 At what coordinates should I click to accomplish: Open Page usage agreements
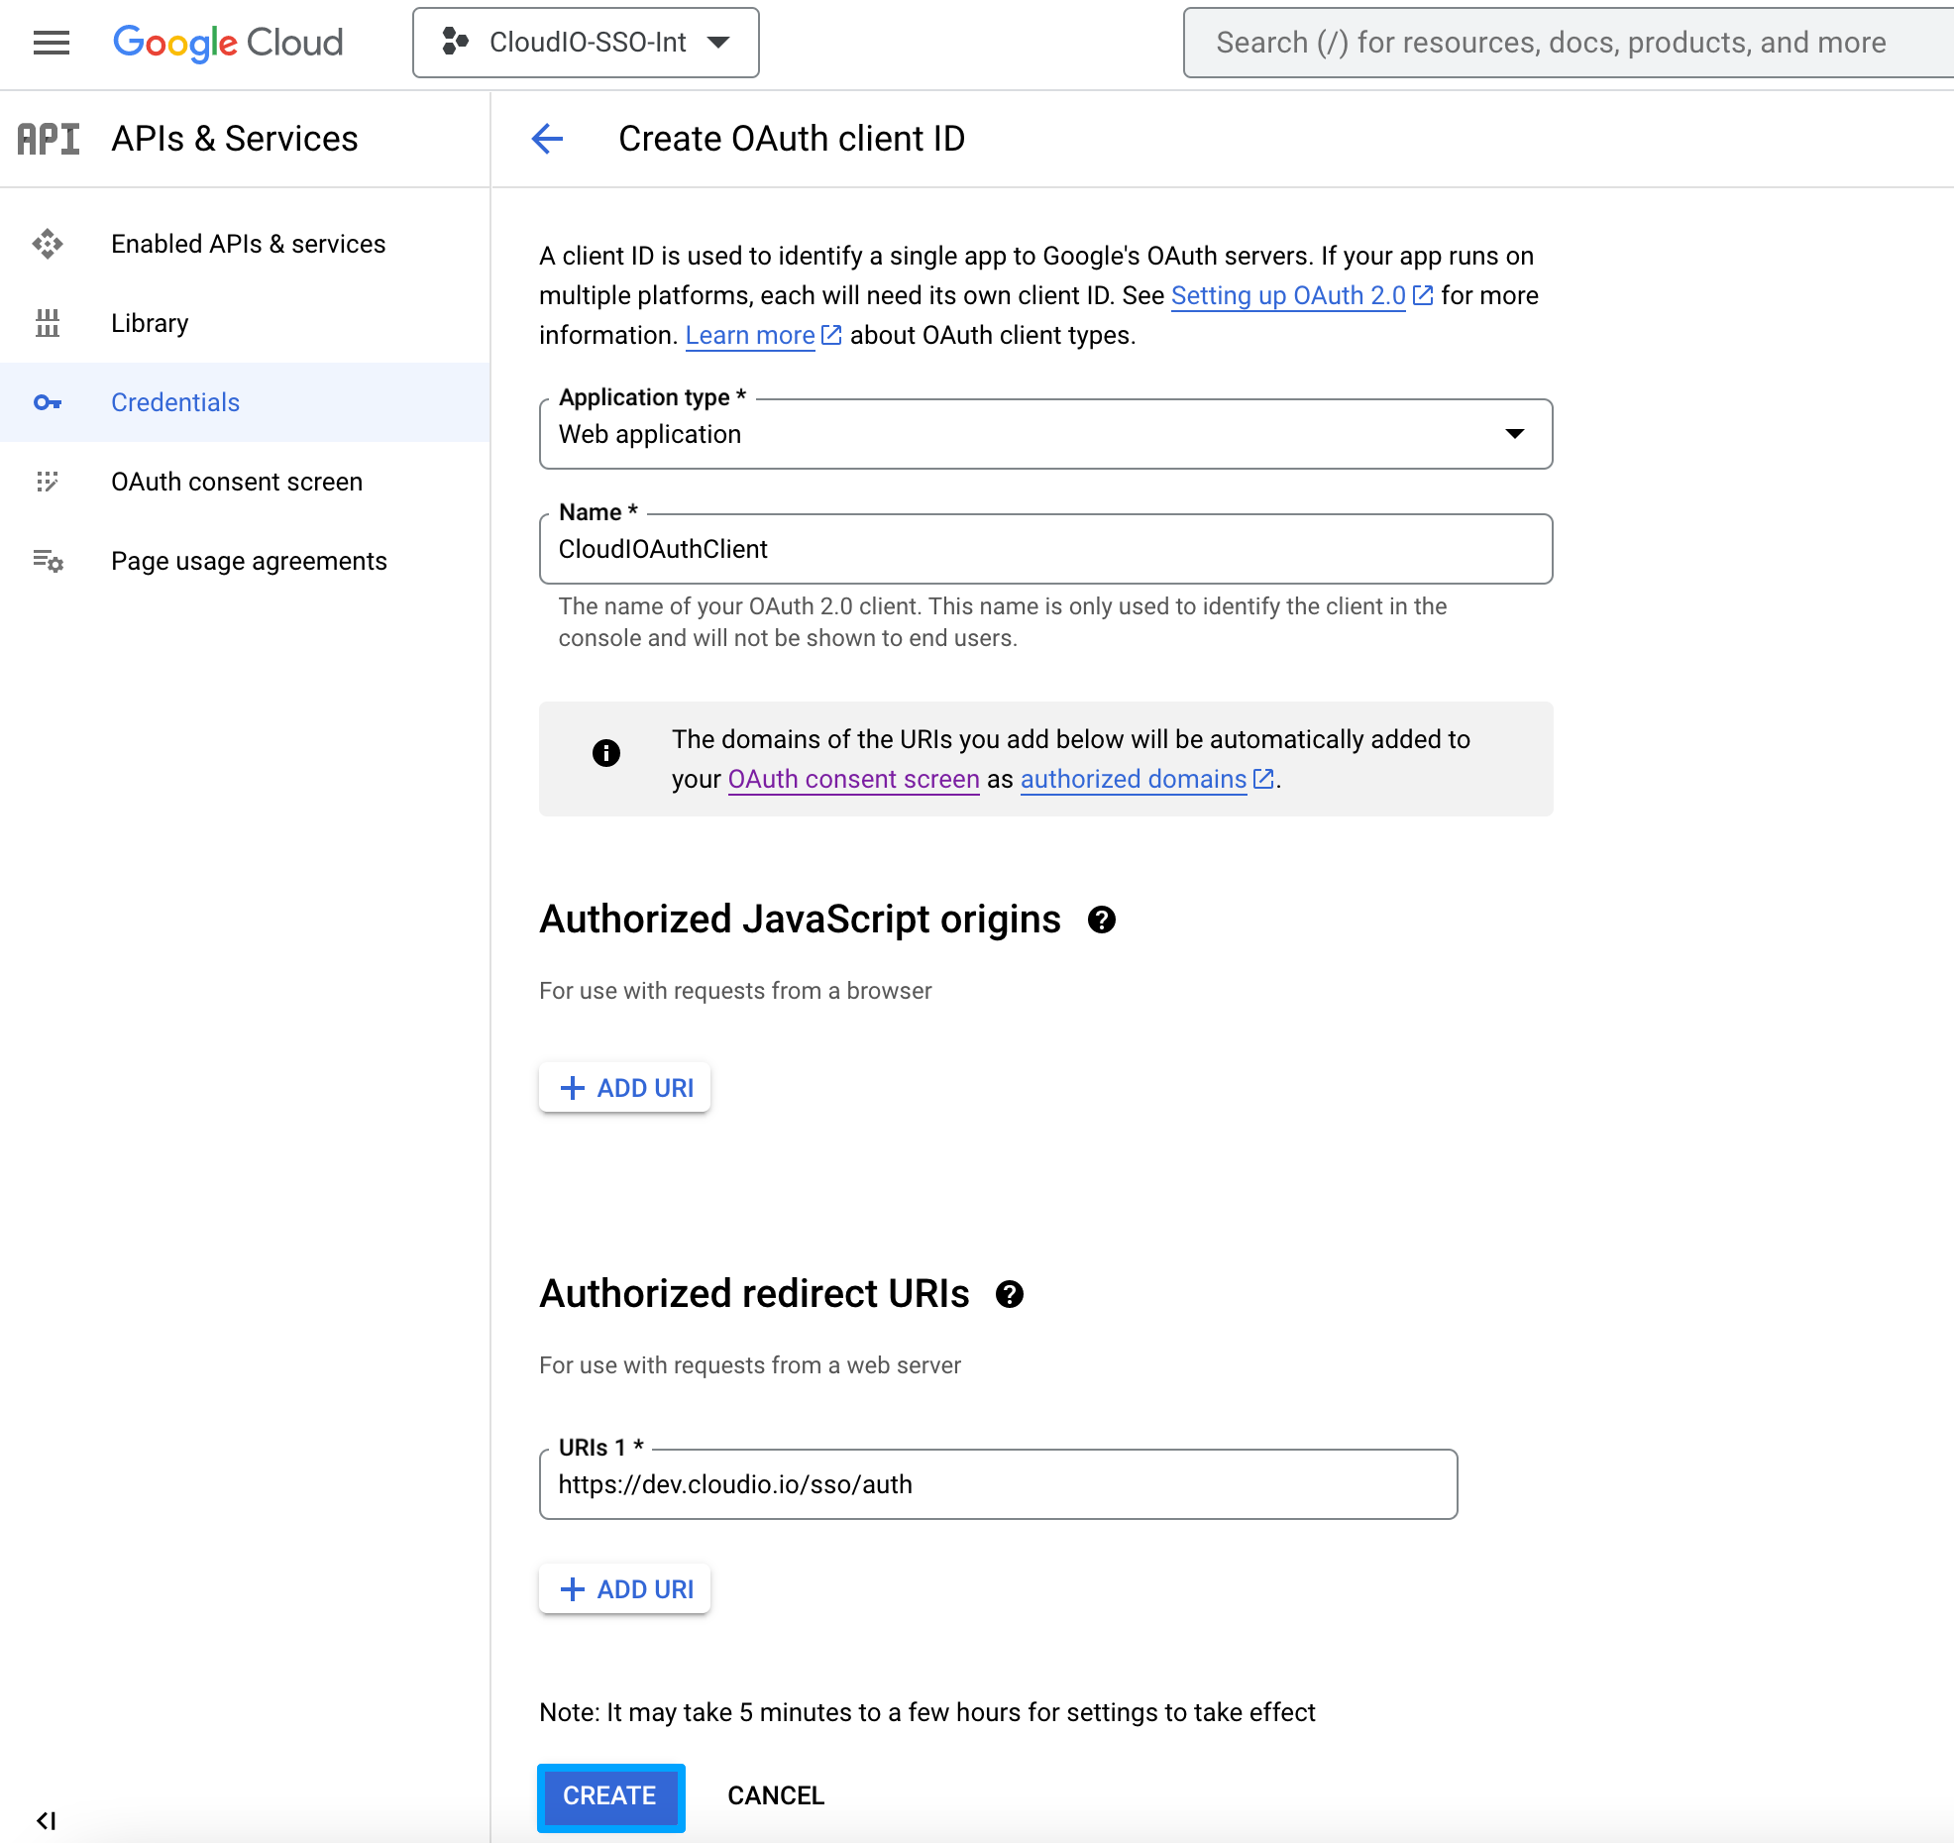click(249, 561)
